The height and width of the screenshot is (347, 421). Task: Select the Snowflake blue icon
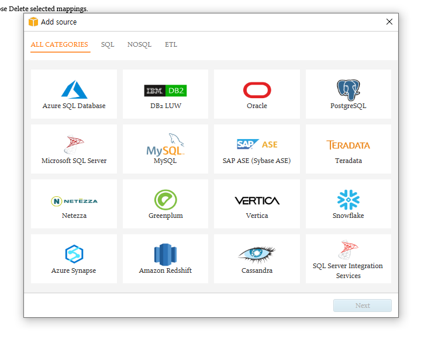[x=348, y=200]
